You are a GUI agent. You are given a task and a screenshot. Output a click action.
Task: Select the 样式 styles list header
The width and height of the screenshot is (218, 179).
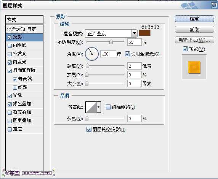click(x=24, y=20)
